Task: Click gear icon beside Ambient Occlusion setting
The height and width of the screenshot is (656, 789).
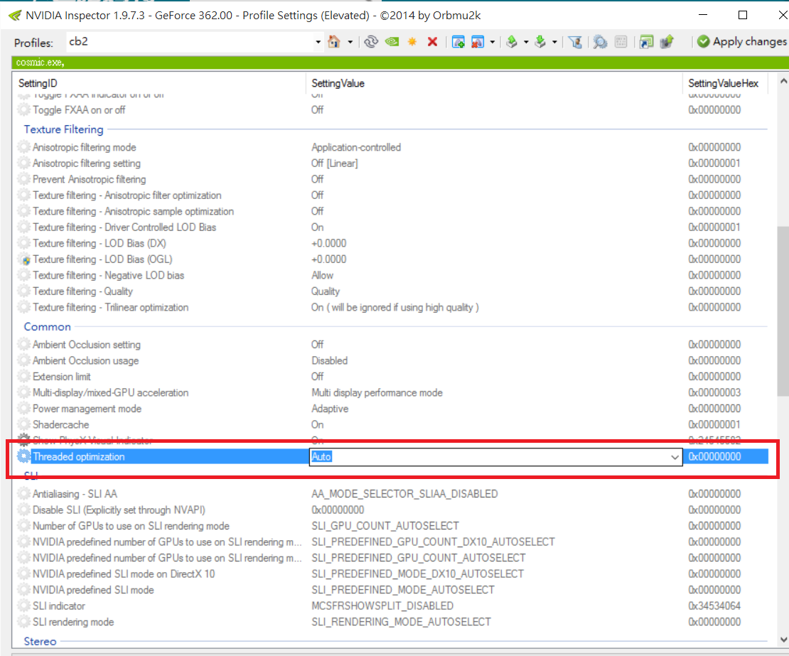Action: (x=23, y=345)
